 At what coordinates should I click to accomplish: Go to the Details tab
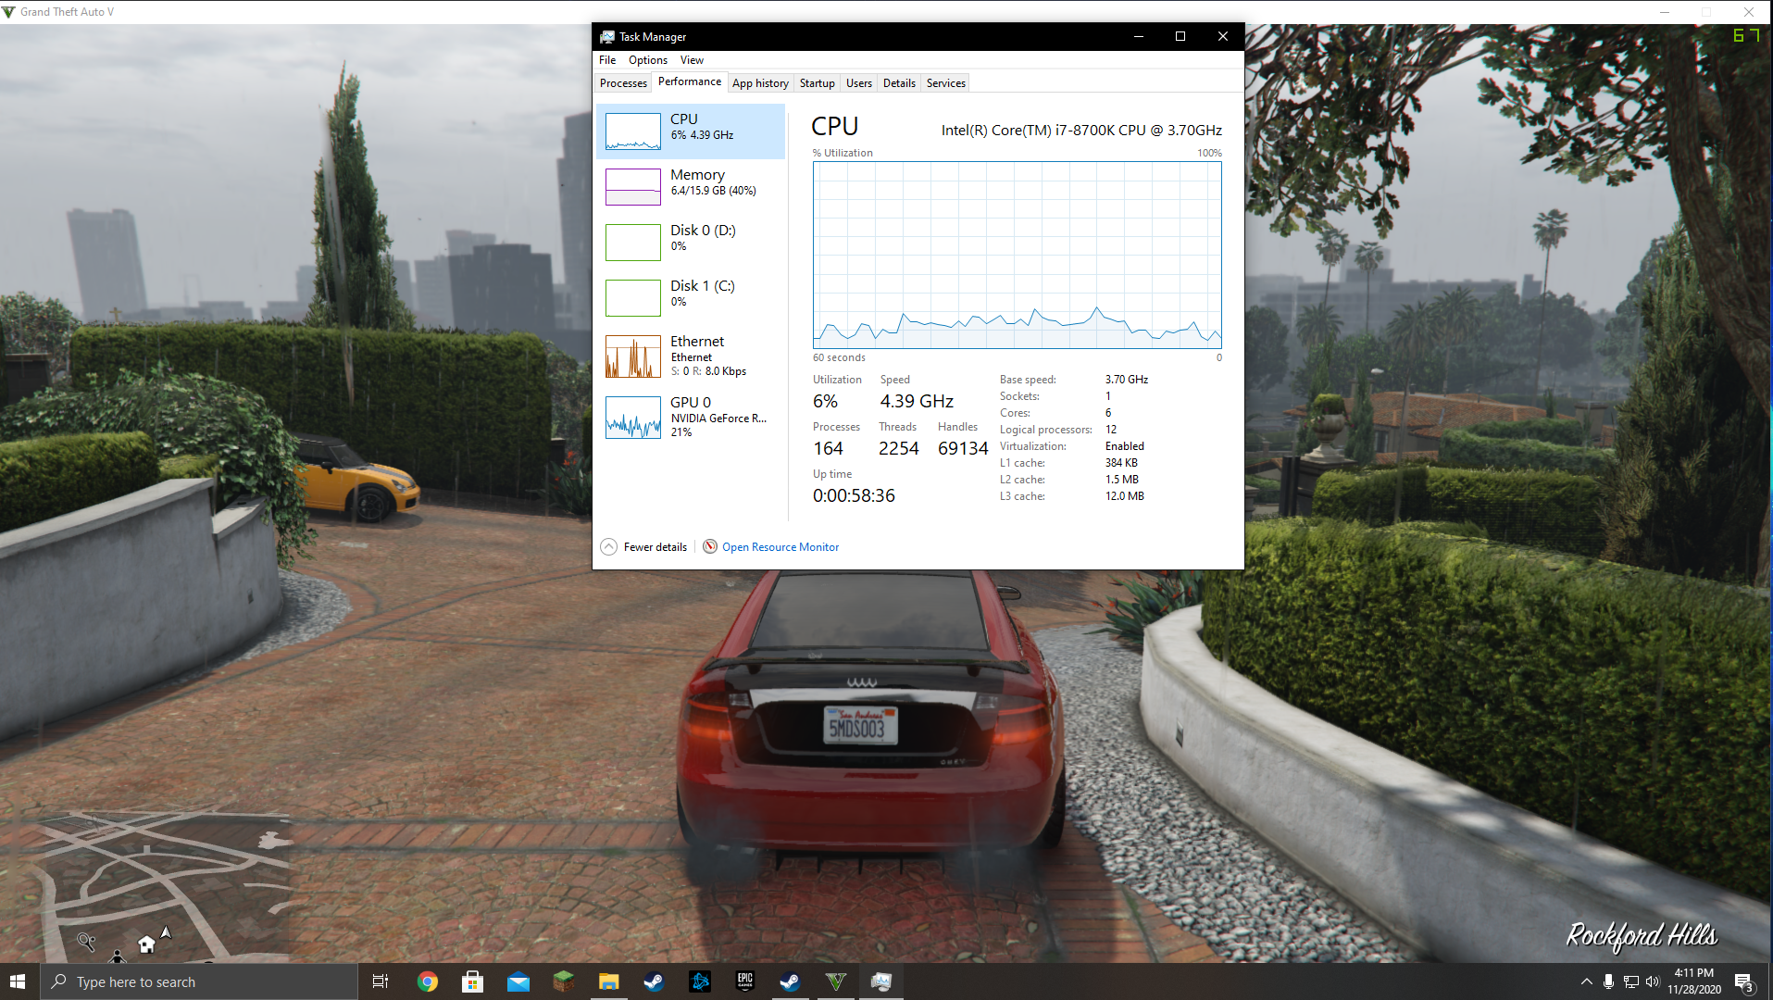point(899,83)
